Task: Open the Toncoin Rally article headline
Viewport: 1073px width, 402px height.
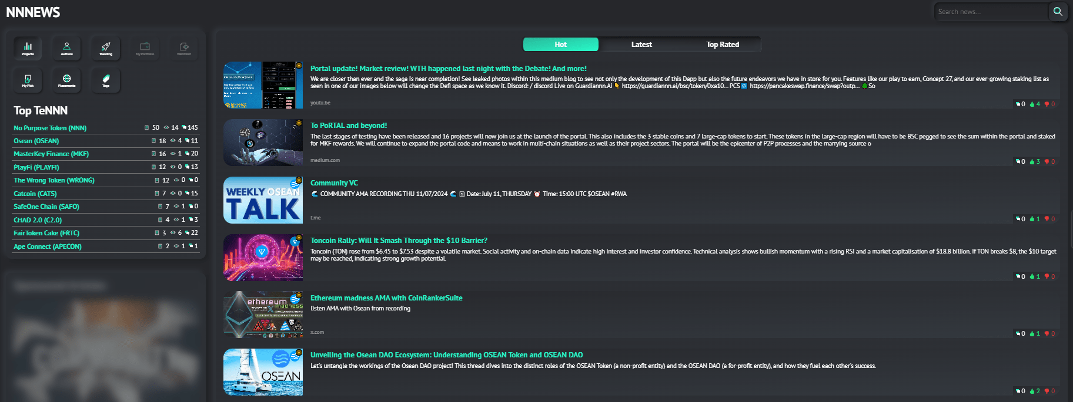Action: 399,241
